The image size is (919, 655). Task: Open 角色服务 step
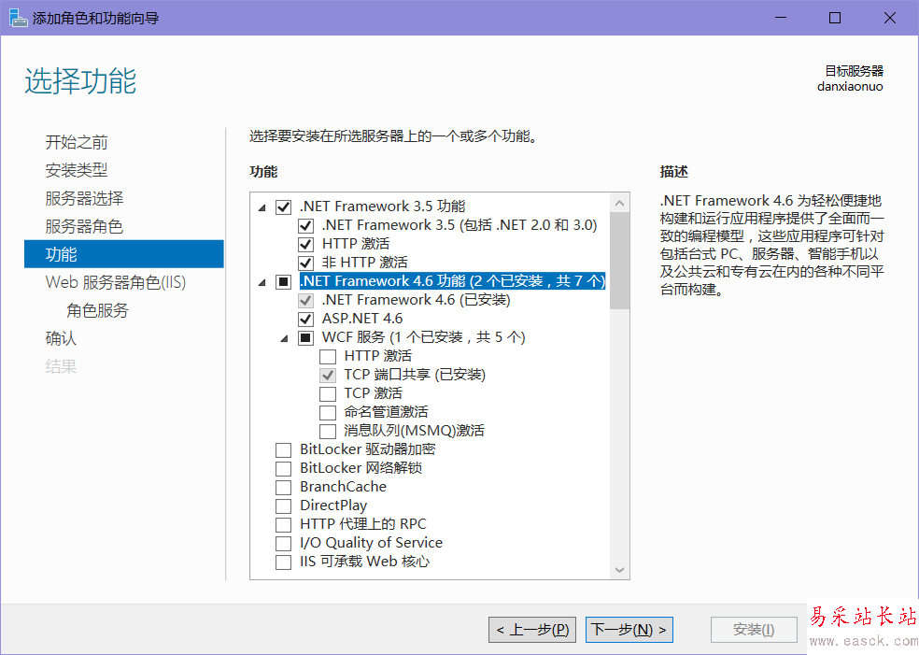[97, 310]
